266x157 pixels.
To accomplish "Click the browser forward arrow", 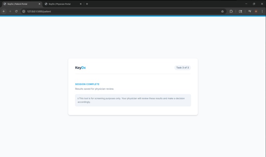I will [10, 11].
